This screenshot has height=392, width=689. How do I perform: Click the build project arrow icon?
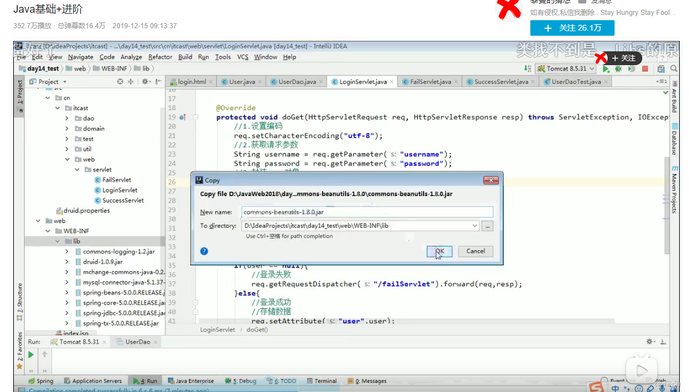click(x=527, y=69)
